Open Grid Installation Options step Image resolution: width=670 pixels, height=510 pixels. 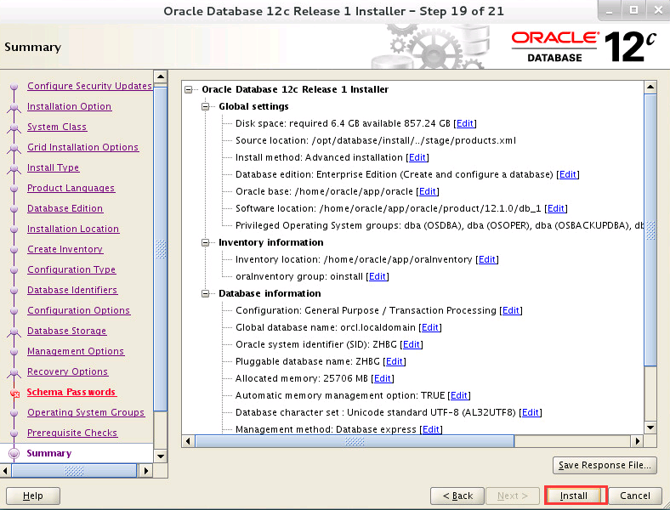tap(82, 147)
